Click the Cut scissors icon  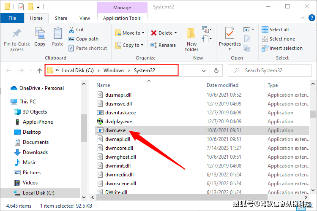point(71,30)
